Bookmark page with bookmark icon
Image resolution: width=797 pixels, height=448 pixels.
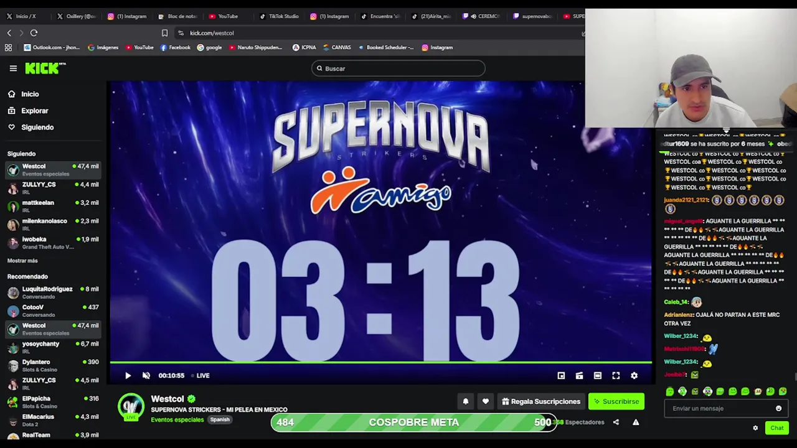click(164, 33)
